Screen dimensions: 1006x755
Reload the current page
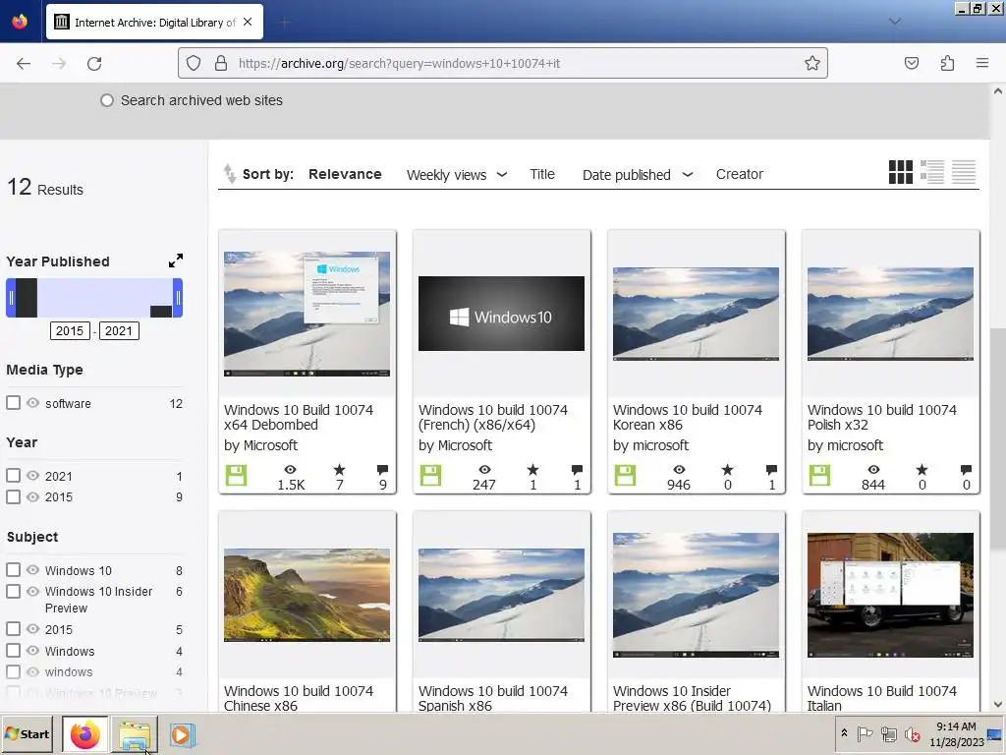[94, 64]
